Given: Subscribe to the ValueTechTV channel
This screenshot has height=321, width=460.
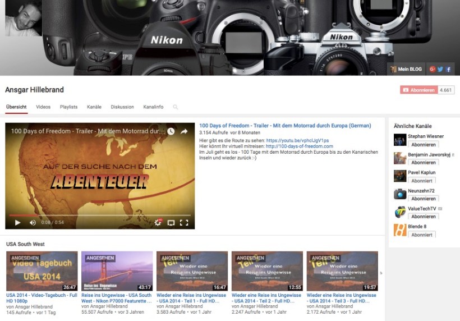Looking at the screenshot, I should [x=424, y=217].
